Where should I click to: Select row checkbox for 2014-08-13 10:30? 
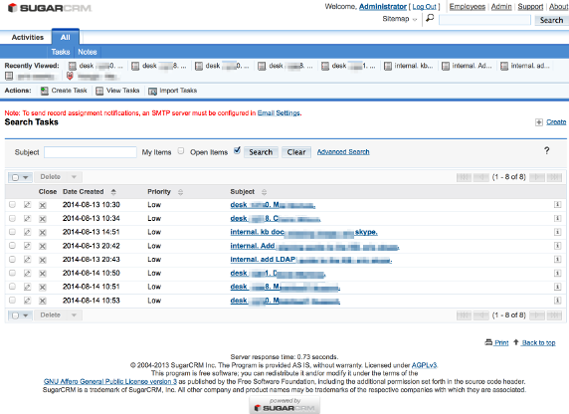12,204
